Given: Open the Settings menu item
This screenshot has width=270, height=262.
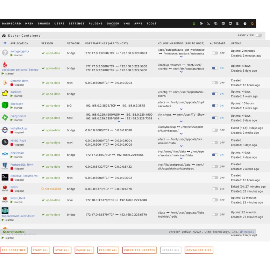Looking at the screenshot, I should pyautogui.click(x=77, y=23).
